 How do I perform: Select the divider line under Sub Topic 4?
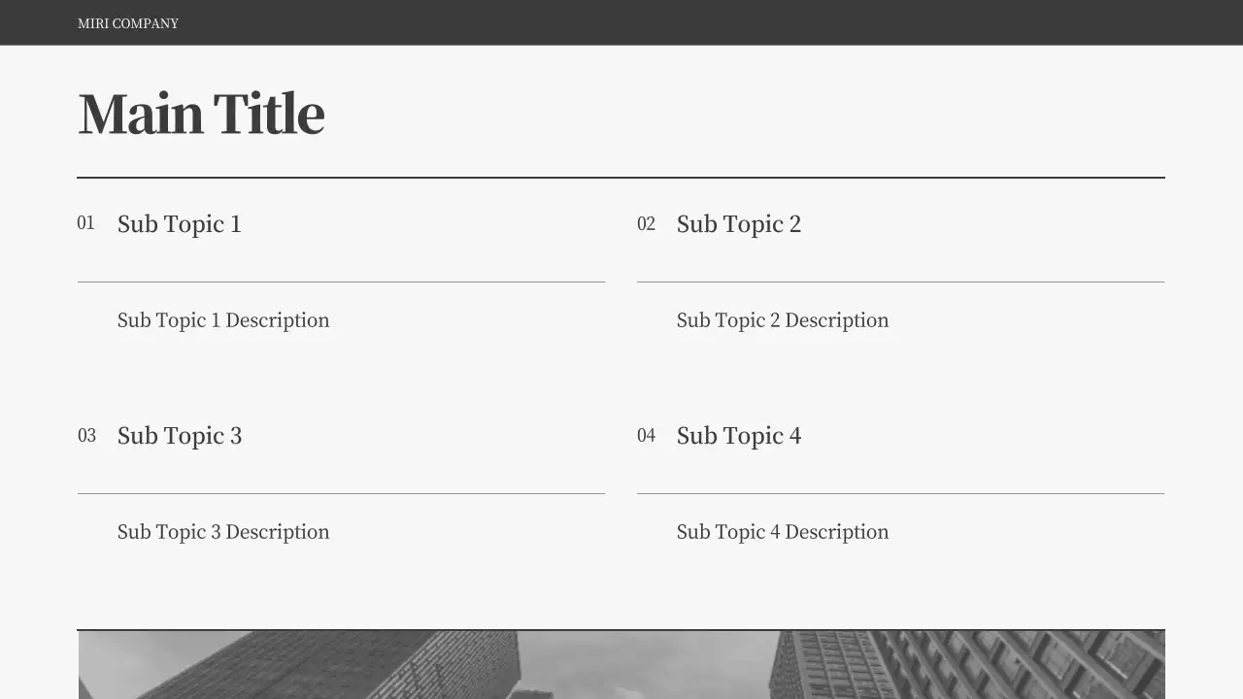(x=900, y=493)
